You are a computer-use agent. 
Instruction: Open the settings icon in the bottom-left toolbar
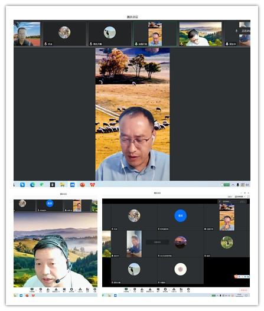pos(95,290)
